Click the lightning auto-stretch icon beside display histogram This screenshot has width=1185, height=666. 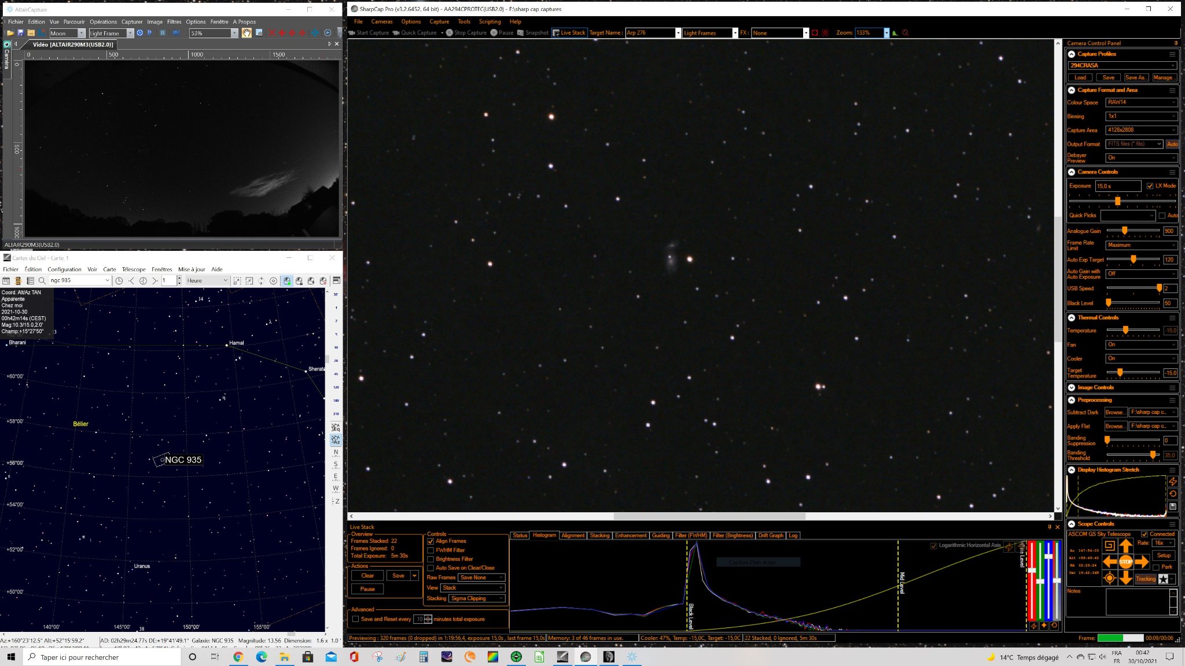pyautogui.click(x=1173, y=482)
